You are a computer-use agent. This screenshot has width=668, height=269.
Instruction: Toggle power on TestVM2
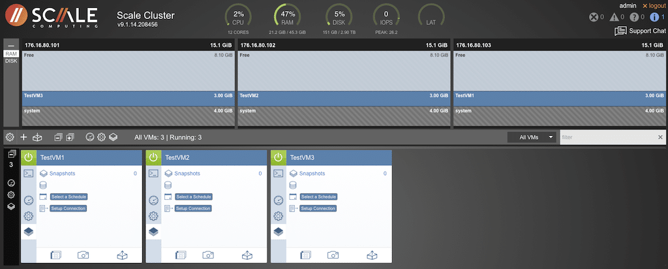tap(153, 157)
